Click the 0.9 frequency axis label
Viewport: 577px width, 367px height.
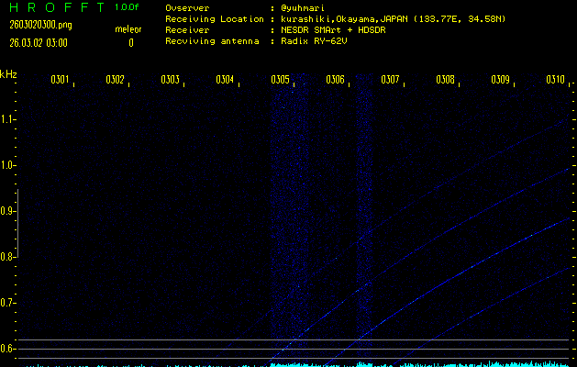point(8,211)
